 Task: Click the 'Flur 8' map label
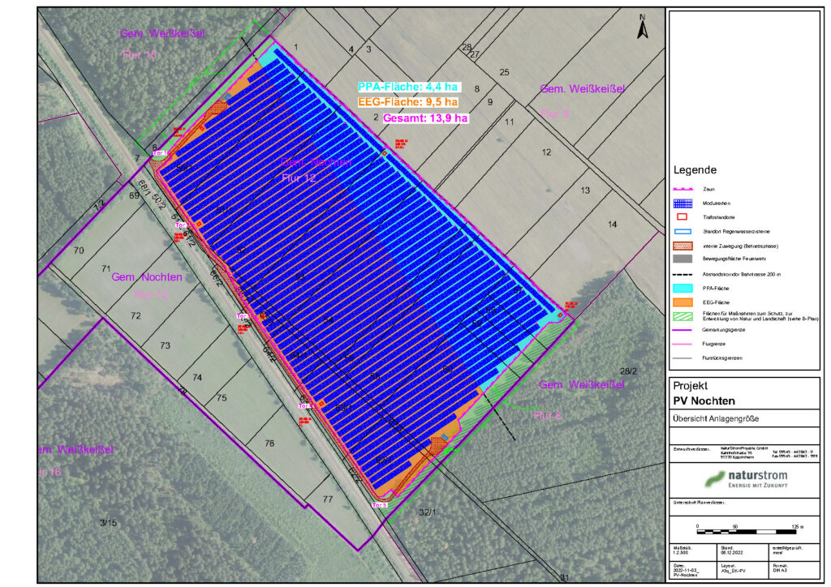point(547,415)
